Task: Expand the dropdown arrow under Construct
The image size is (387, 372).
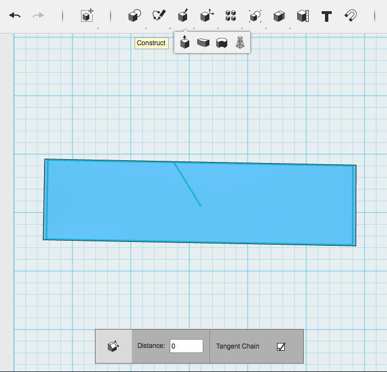Action: click(x=194, y=28)
